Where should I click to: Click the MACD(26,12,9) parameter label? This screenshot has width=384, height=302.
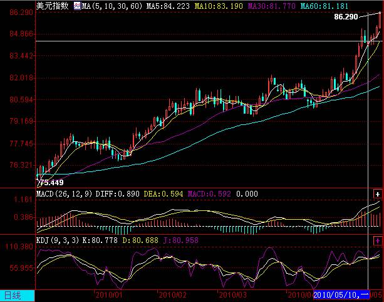[x=64, y=194]
